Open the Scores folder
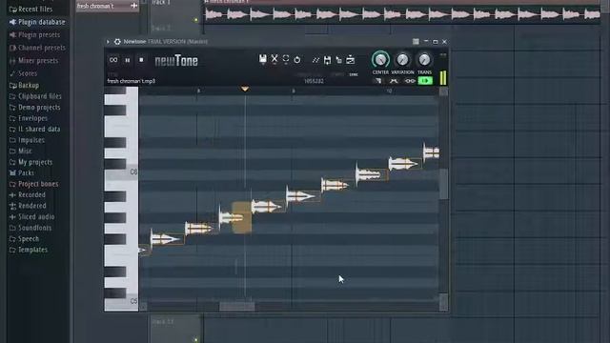 tap(23, 73)
